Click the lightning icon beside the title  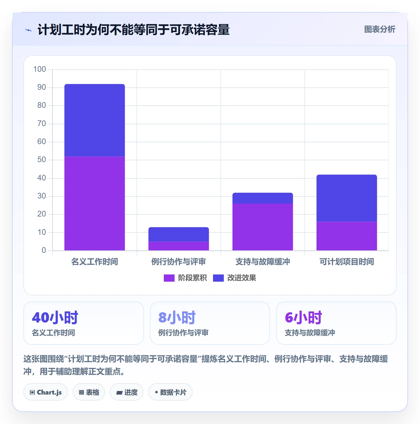coord(28,30)
